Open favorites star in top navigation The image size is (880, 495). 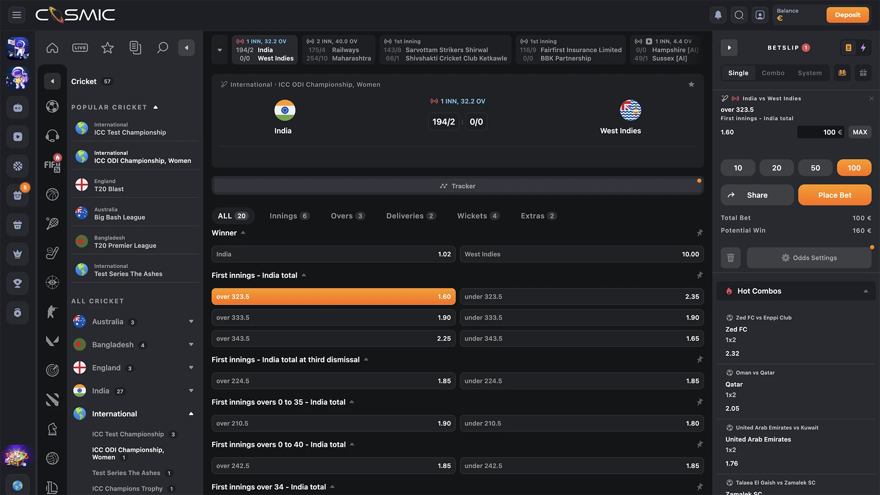tap(108, 48)
